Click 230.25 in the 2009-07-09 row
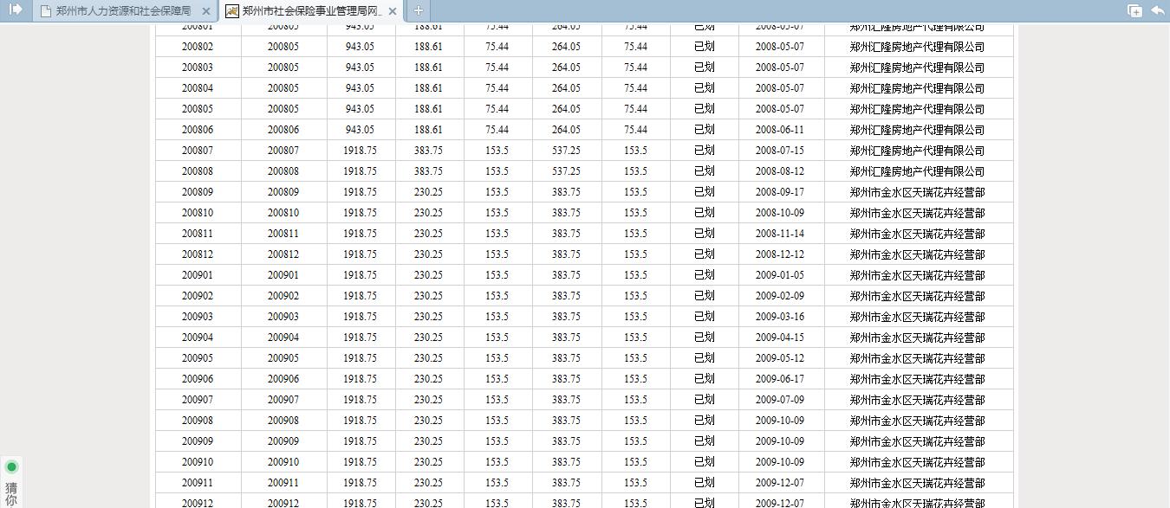 (x=428, y=400)
